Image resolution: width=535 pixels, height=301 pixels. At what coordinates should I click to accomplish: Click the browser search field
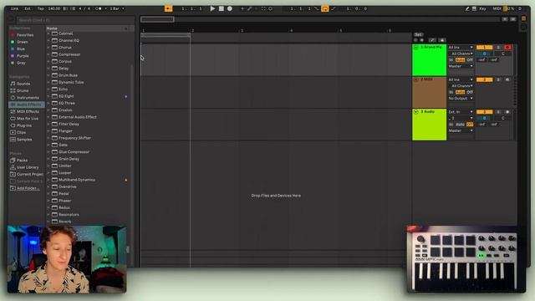(75, 20)
